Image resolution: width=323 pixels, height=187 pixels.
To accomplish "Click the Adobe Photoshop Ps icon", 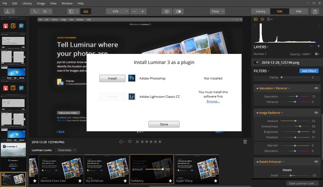I will tap(132, 78).
